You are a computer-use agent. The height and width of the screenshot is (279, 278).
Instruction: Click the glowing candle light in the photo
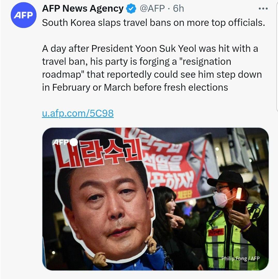click(238, 194)
